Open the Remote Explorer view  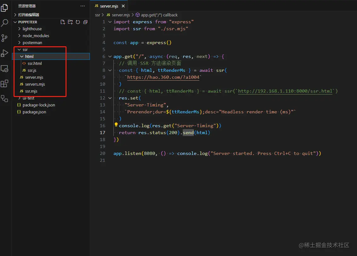click(x=4, y=69)
